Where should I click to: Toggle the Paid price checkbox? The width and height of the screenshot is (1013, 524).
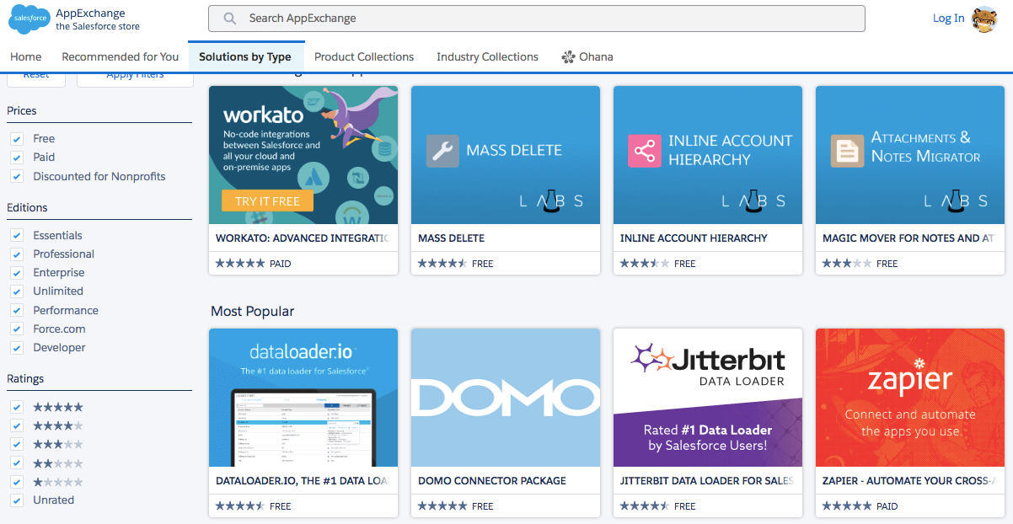click(16, 158)
